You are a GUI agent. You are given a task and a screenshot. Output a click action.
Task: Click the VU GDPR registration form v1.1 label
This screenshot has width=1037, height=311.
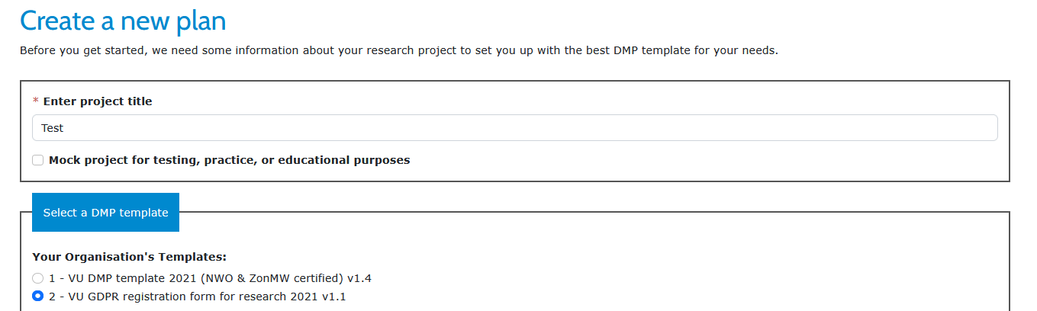click(x=202, y=297)
